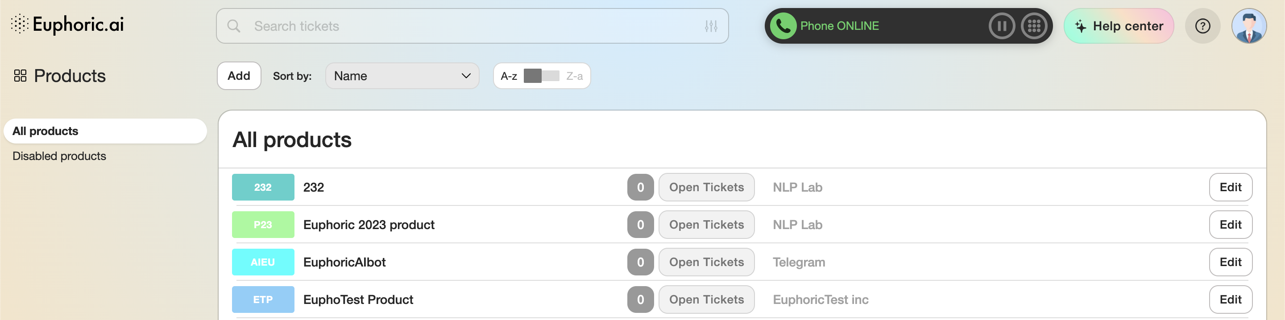Click the green phone call icon
Viewport: 1285px width, 320px height.
783,26
